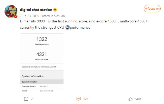Image resolution: width=164 pixels, height=104 pixels.
Task: Click the 1322 single-core score in image
Action: (x=42, y=39)
